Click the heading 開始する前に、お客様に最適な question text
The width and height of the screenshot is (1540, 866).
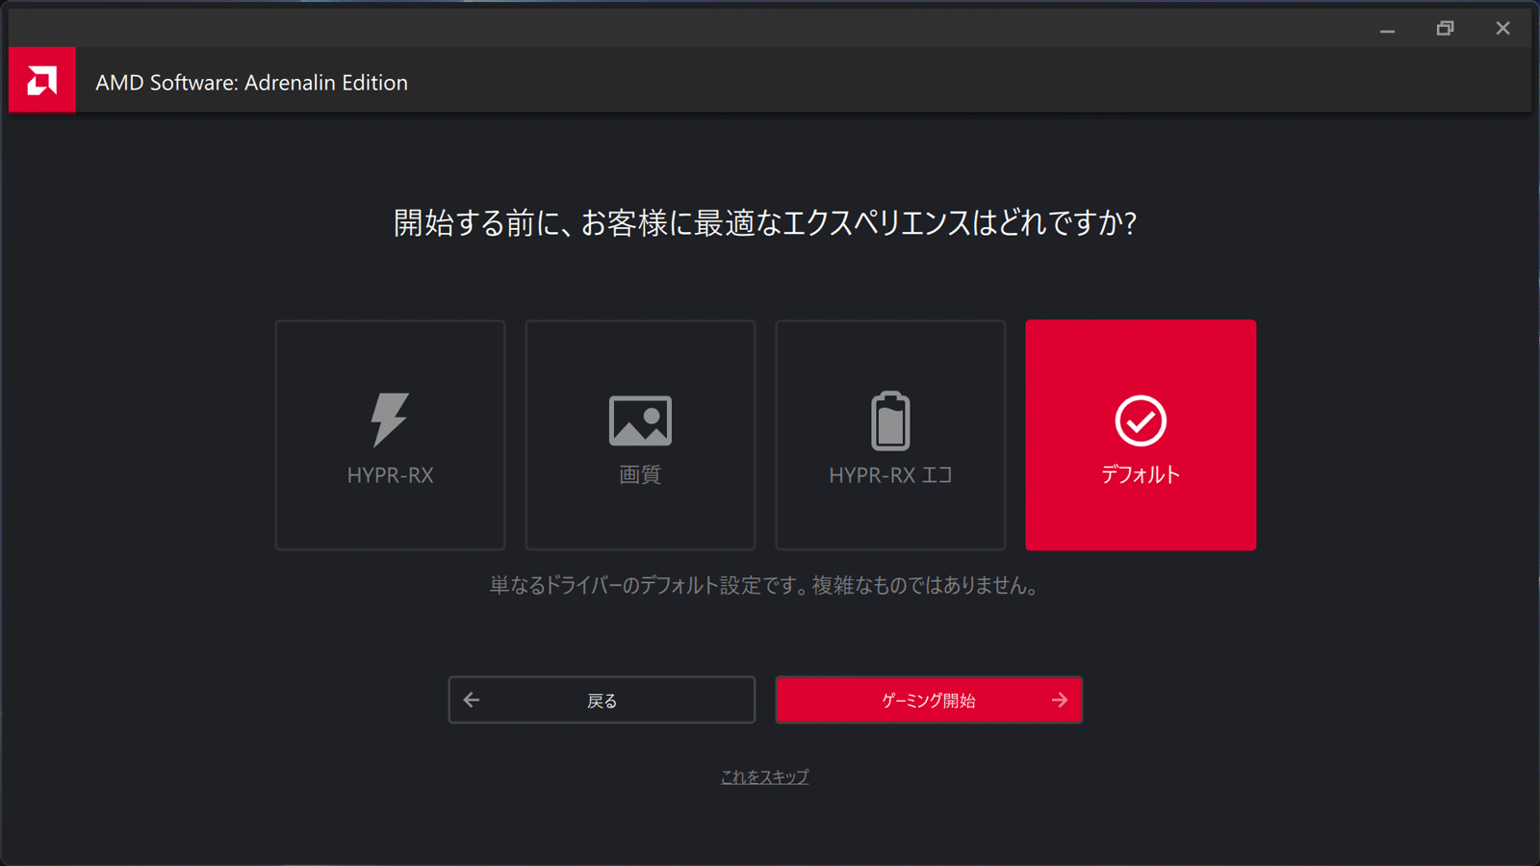pos(765,223)
